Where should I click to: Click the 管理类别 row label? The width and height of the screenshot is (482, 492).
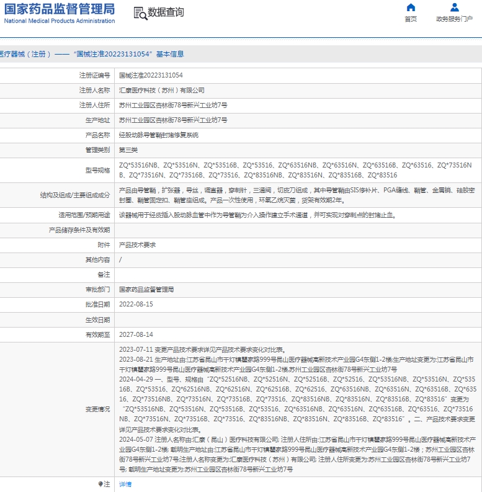coord(97,150)
